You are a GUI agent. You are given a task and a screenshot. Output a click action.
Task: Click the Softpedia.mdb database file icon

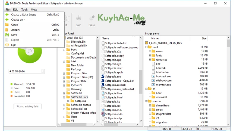103,114
